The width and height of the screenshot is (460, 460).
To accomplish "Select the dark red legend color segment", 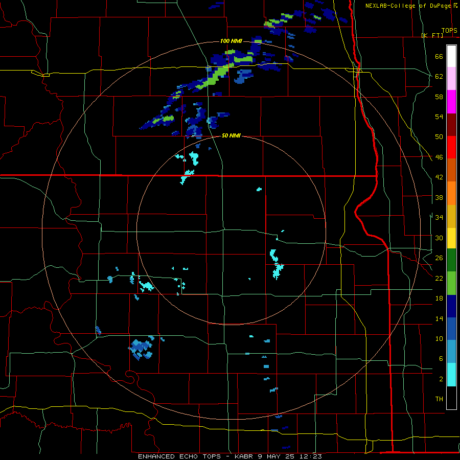I will (451, 124).
